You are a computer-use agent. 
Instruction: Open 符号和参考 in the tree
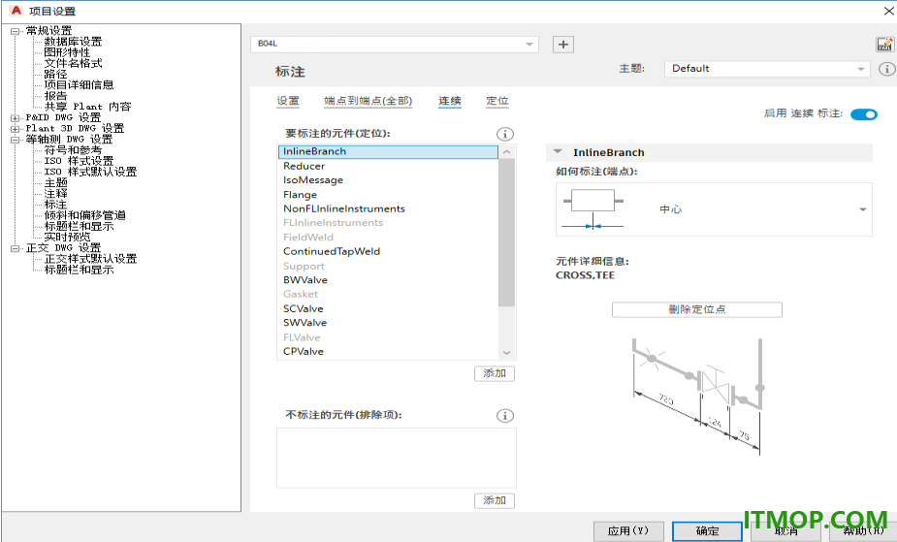point(74,150)
